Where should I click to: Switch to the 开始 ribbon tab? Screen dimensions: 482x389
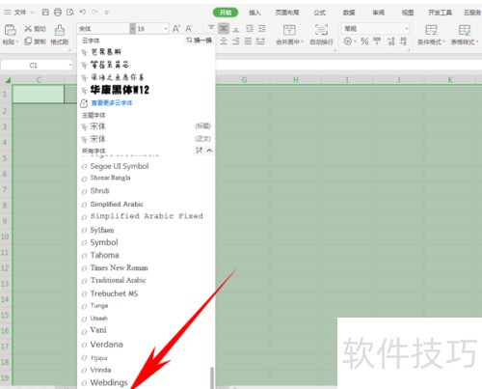226,13
